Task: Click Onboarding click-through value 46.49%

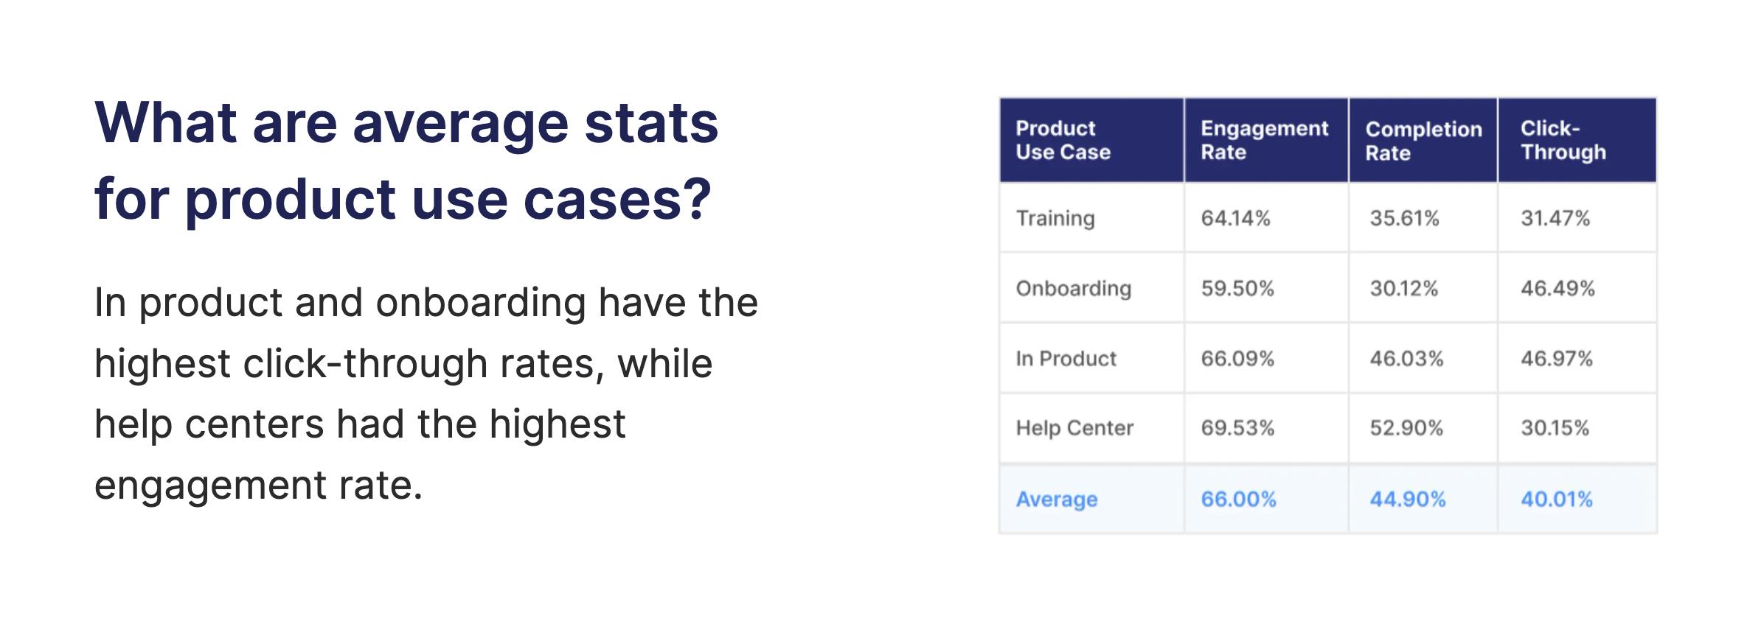Action: [x=1558, y=288]
